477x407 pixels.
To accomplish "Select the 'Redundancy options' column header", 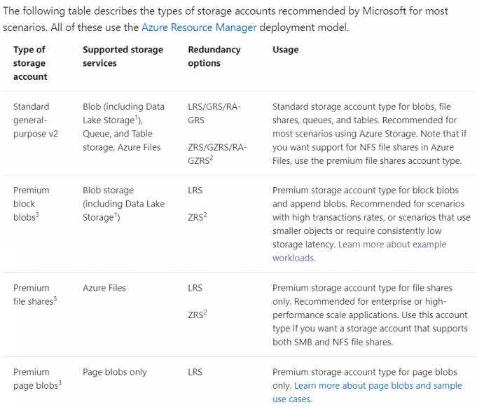I will click(214, 56).
